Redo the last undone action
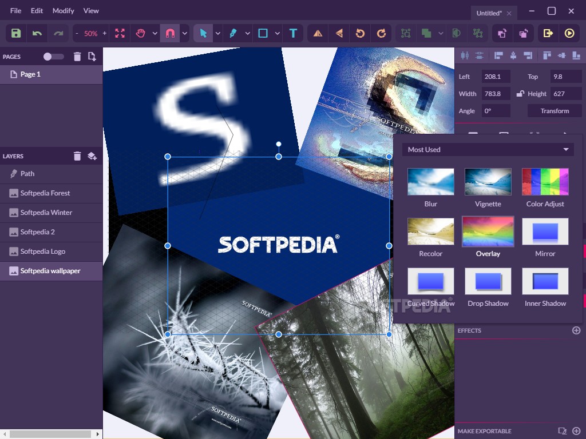This screenshot has width=586, height=439. coord(58,33)
